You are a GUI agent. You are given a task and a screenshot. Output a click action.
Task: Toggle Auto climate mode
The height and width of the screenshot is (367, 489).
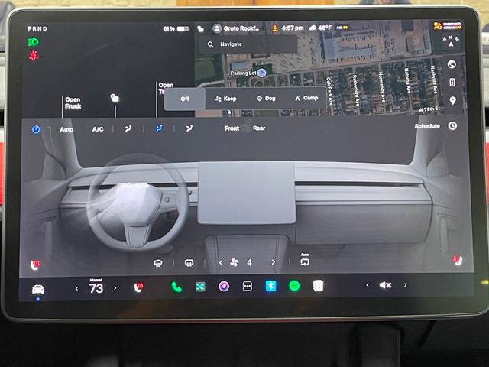tap(66, 129)
